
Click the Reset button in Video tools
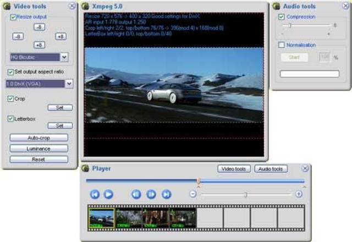pos(39,159)
